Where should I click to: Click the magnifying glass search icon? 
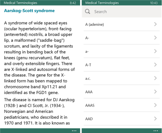point(87,12)
